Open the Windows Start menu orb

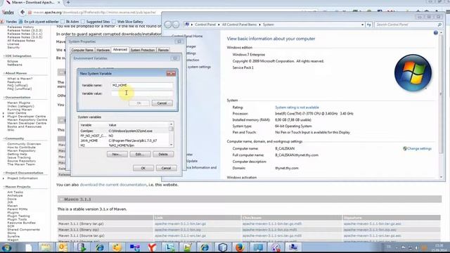click(x=6, y=247)
